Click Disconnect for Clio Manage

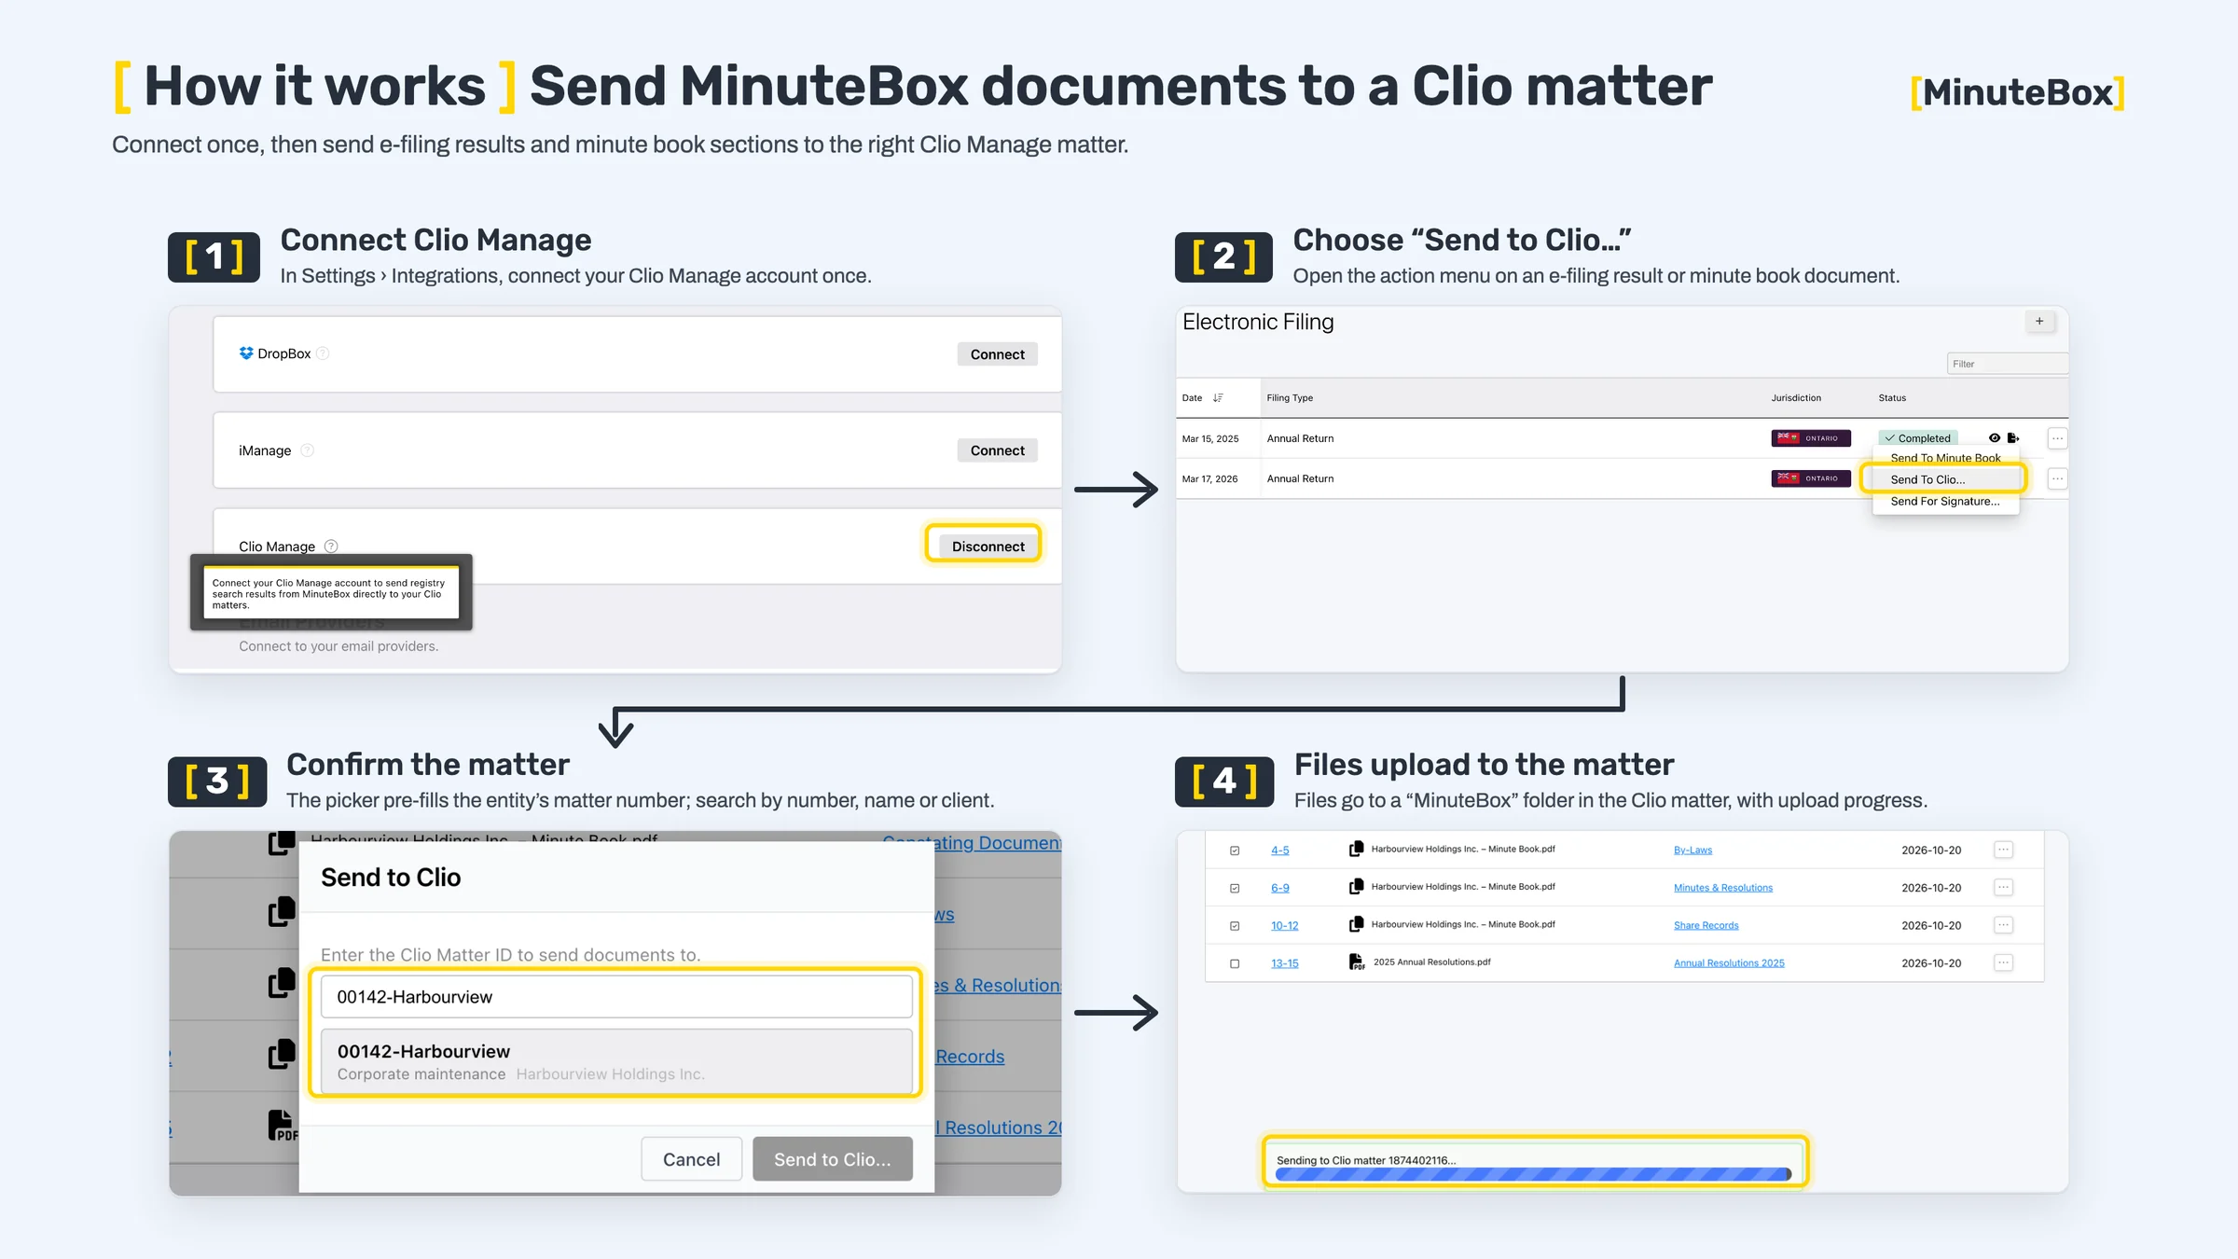click(x=988, y=546)
